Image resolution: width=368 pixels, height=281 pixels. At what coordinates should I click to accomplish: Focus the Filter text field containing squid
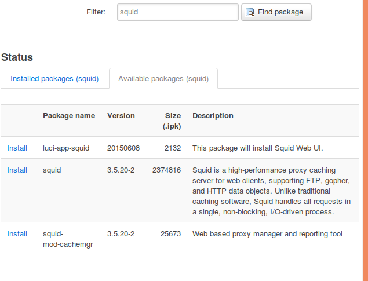178,12
